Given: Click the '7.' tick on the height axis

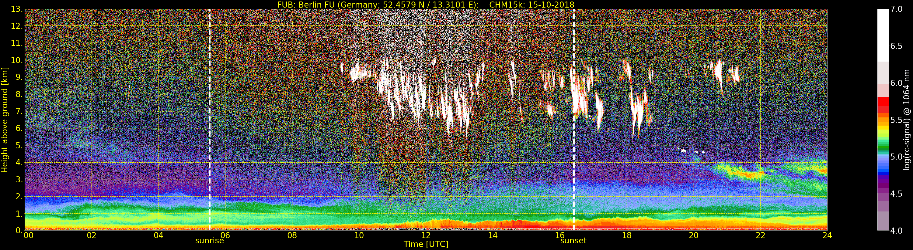Looking at the screenshot, I should click(19, 111).
